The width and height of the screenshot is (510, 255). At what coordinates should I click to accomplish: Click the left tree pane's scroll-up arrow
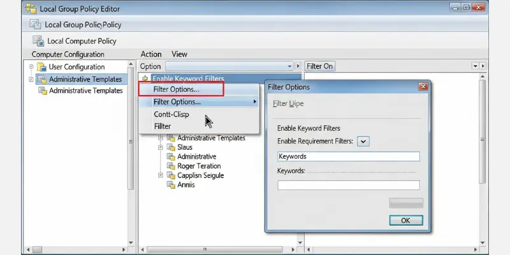tap(131, 64)
